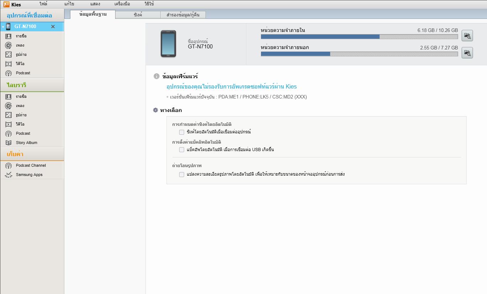Image resolution: width=487 pixels, height=294 pixels.
Task: Disconnect GT-N7100 using the X button
Action: tap(53, 27)
